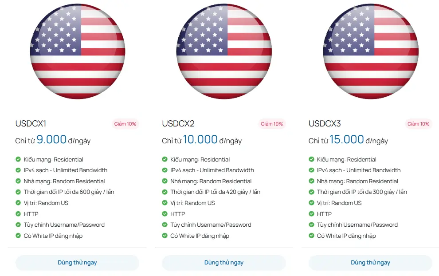Click the checkmark beside Tùy chỉnh Username/Password on USDCX2
Viewport: 439px width, 276px height.
pyautogui.click(x=164, y=225)
